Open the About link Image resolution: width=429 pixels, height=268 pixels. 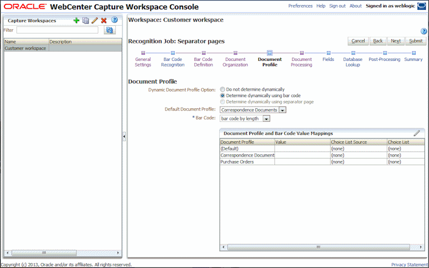coord(355,6)
